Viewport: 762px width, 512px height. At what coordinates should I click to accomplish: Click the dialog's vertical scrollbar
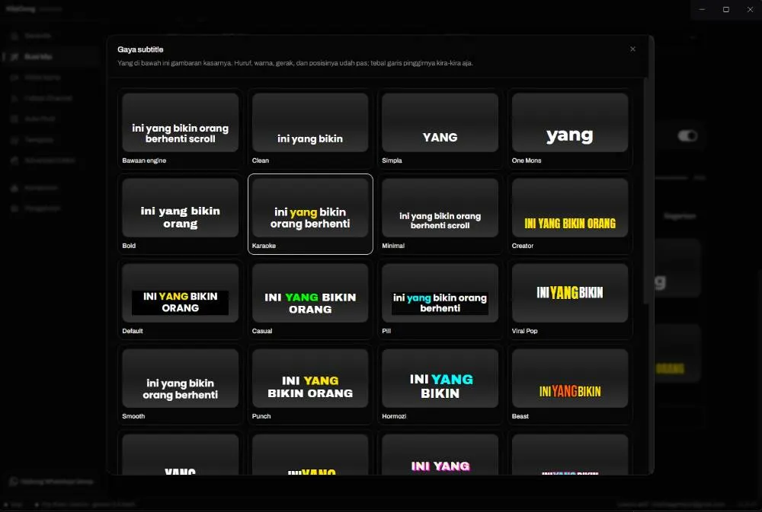click(645, 192)
